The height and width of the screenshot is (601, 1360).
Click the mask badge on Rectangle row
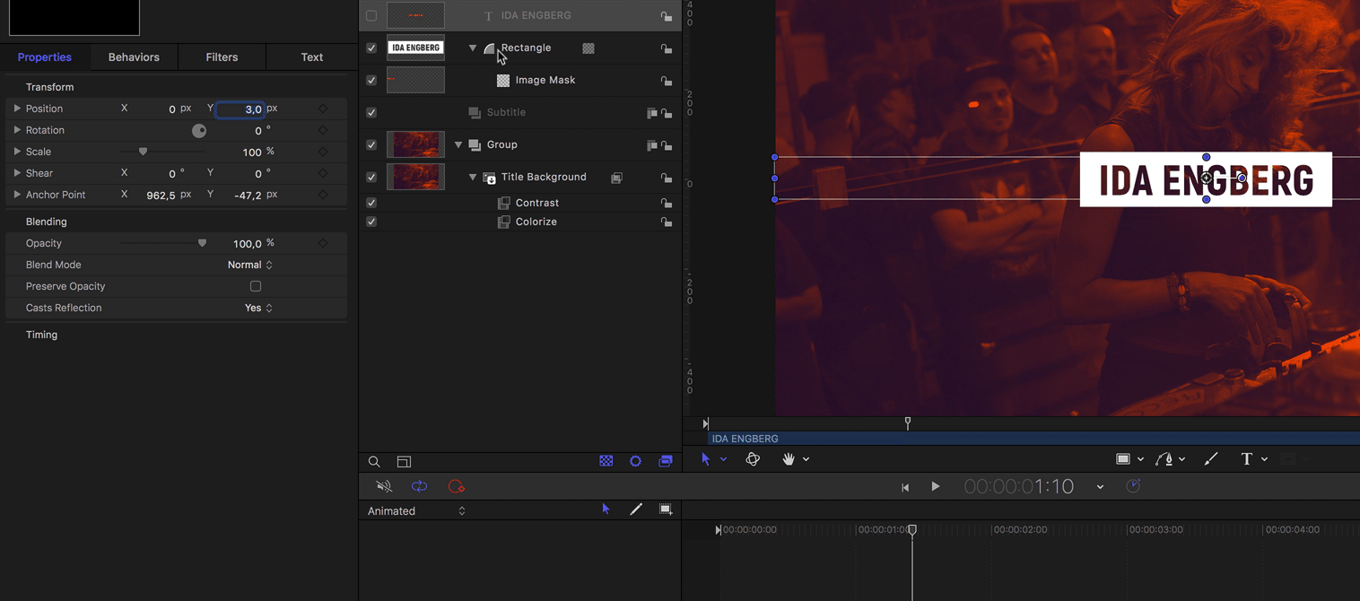(x=588, y=48)
